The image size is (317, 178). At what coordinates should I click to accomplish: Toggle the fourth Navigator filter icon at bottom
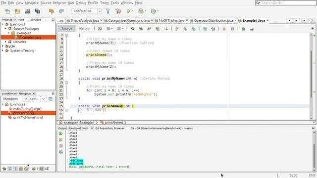[x=21, y=169]
